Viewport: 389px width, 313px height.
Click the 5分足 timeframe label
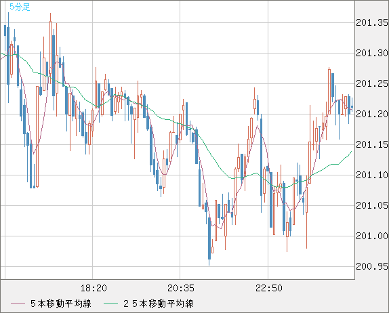pos(20,7)
